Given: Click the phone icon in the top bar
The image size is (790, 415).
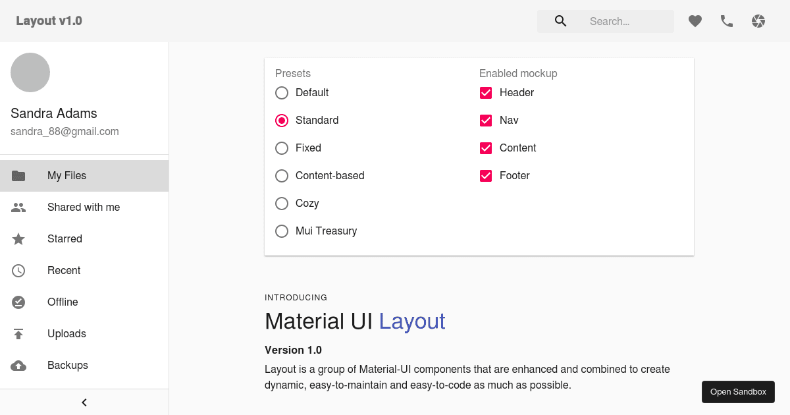Looking at the screenshot, I should tap(726, 20).
